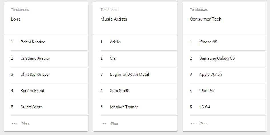Expand the Consumer Tech list via Plus
The image size is (270, 135).
[x=204, y=124]
